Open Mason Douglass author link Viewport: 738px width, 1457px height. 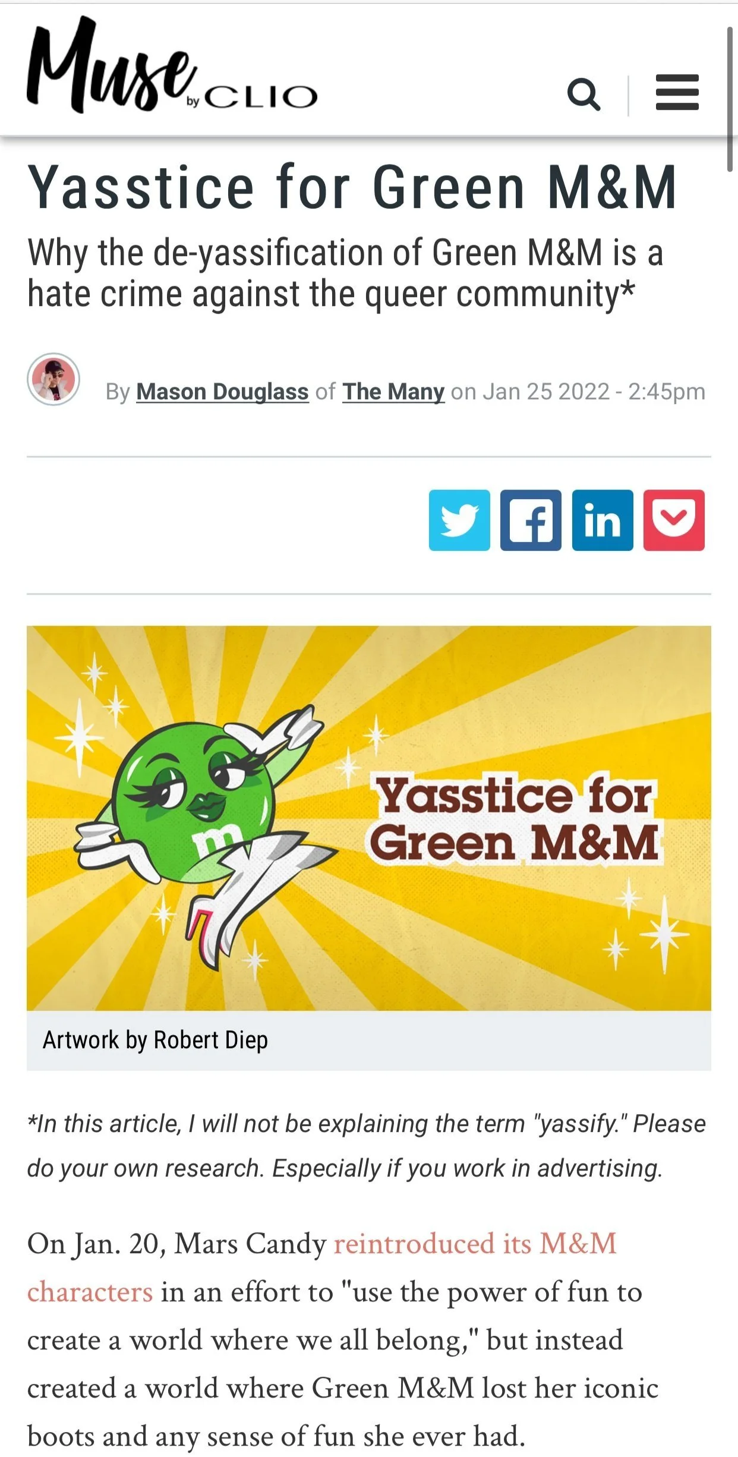(x=222, y=392)
